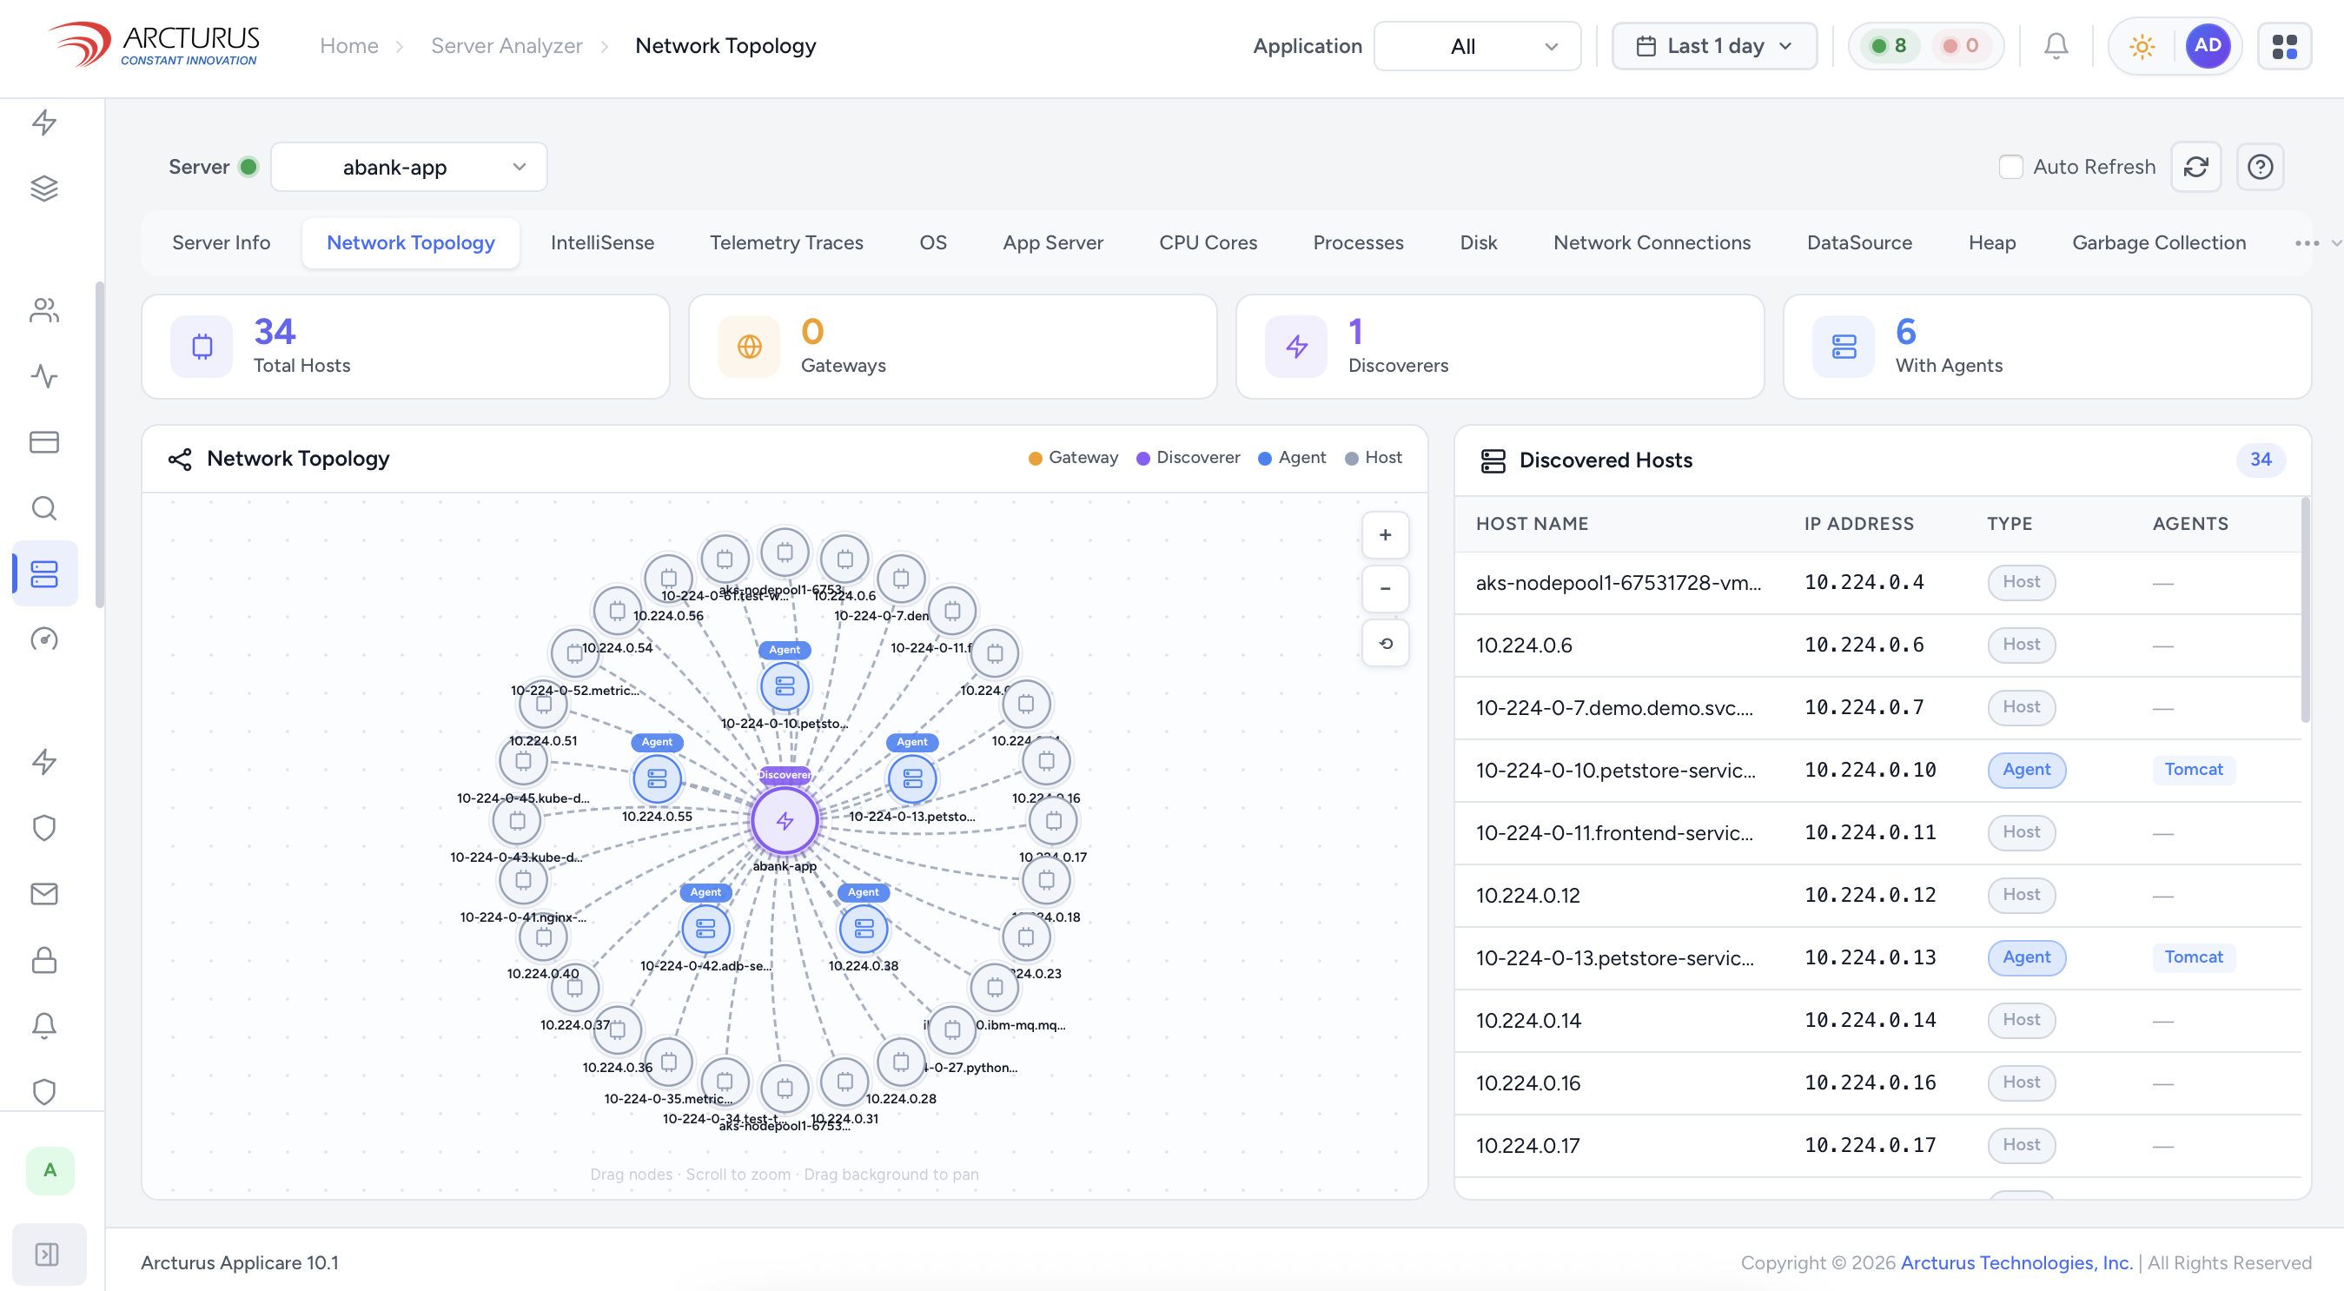Open the server analyzer sidebar icon

coord(44,574)
